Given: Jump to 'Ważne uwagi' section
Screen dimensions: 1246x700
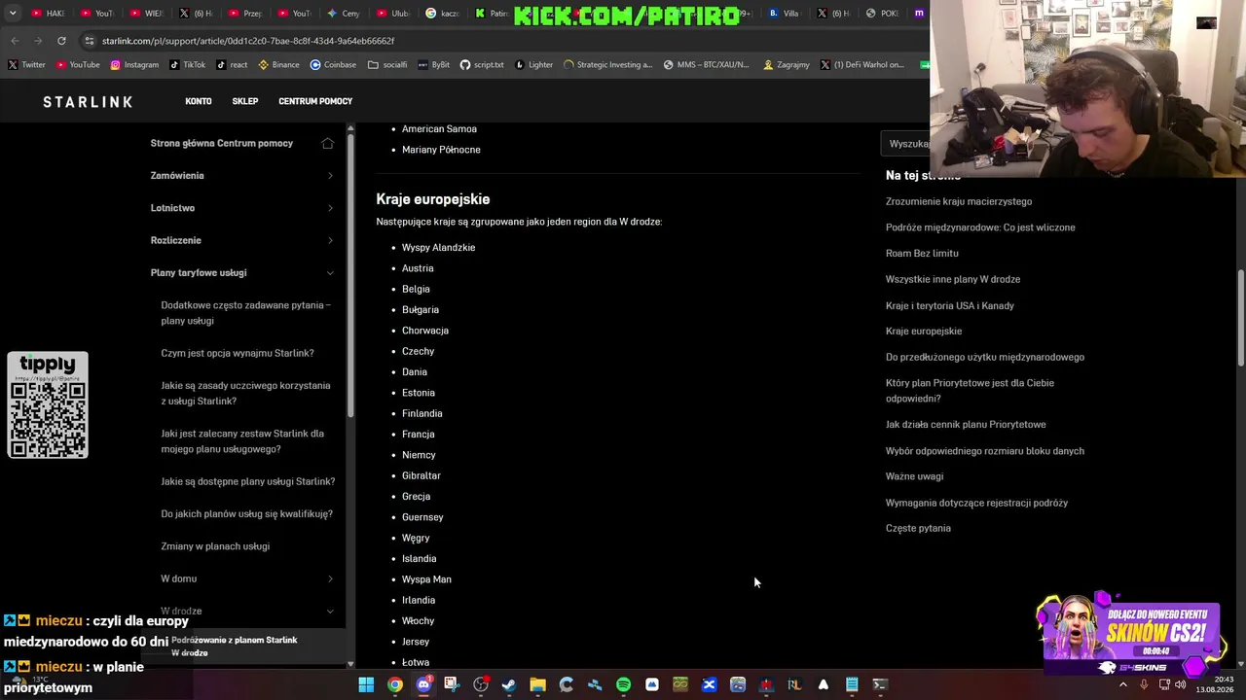Looking at the screenshot, I should [914, 476].
